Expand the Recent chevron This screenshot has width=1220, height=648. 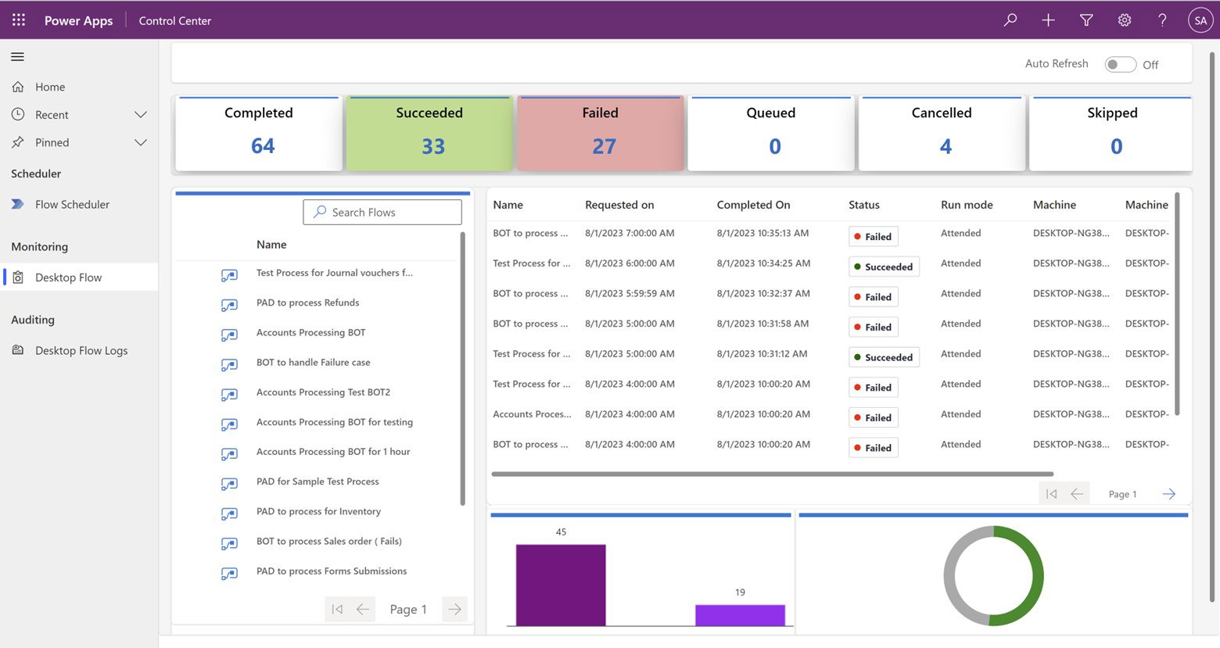(141, 114)
